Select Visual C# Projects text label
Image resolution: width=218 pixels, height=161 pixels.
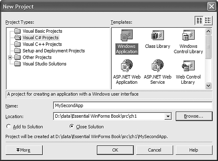[x=41, y=38]
